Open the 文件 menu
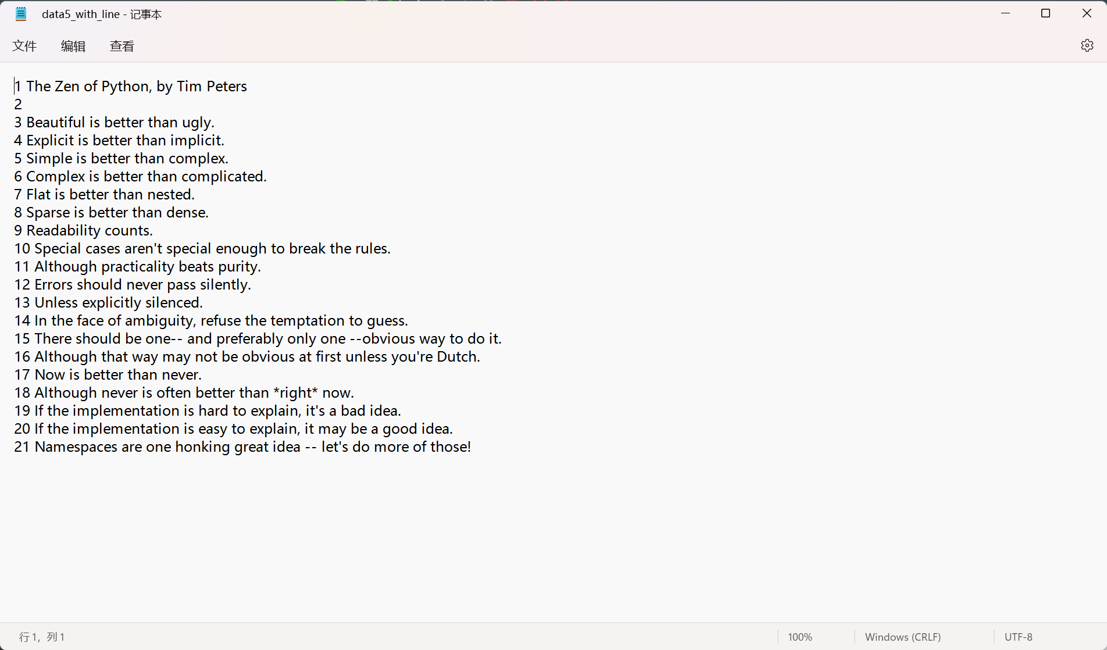Image resolution: width=1107 pixels, height=650 pixels. click(x=24, y=46)
